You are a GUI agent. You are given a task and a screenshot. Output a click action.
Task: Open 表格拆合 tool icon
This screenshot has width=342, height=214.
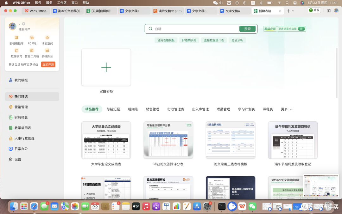tap(47, 50)
